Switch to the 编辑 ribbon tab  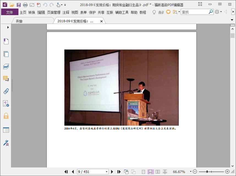point(41,12)
